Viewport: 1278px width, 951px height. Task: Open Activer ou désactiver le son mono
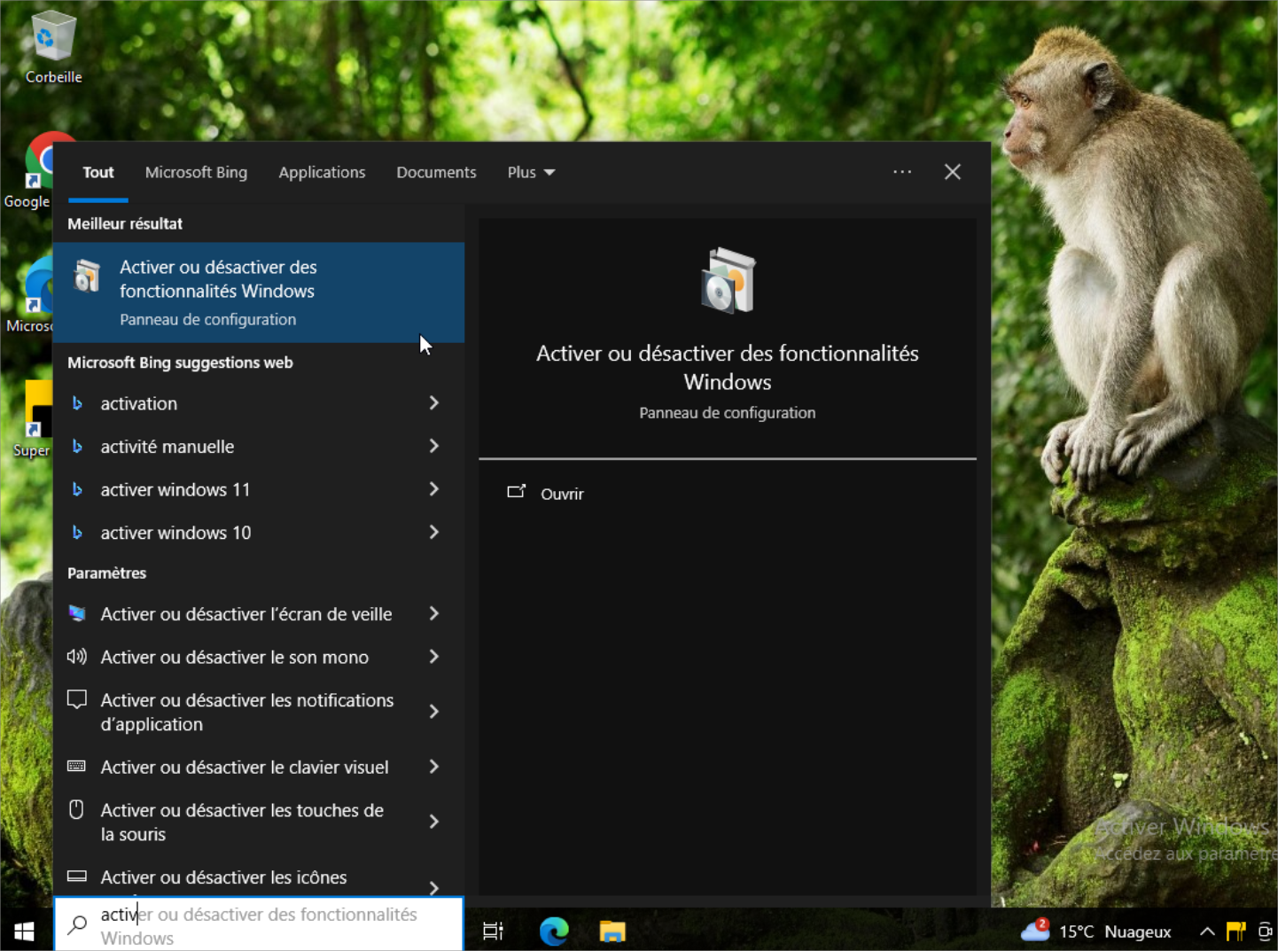click(259, 657)
